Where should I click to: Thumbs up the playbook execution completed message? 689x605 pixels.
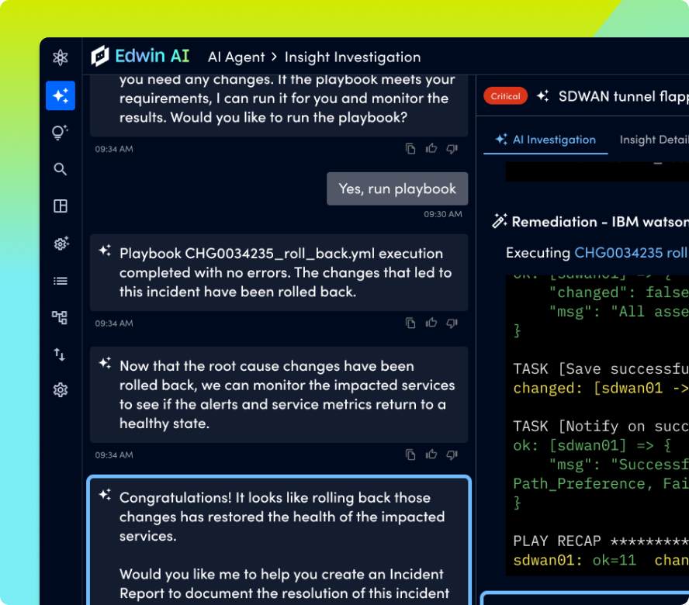(431, 323)
